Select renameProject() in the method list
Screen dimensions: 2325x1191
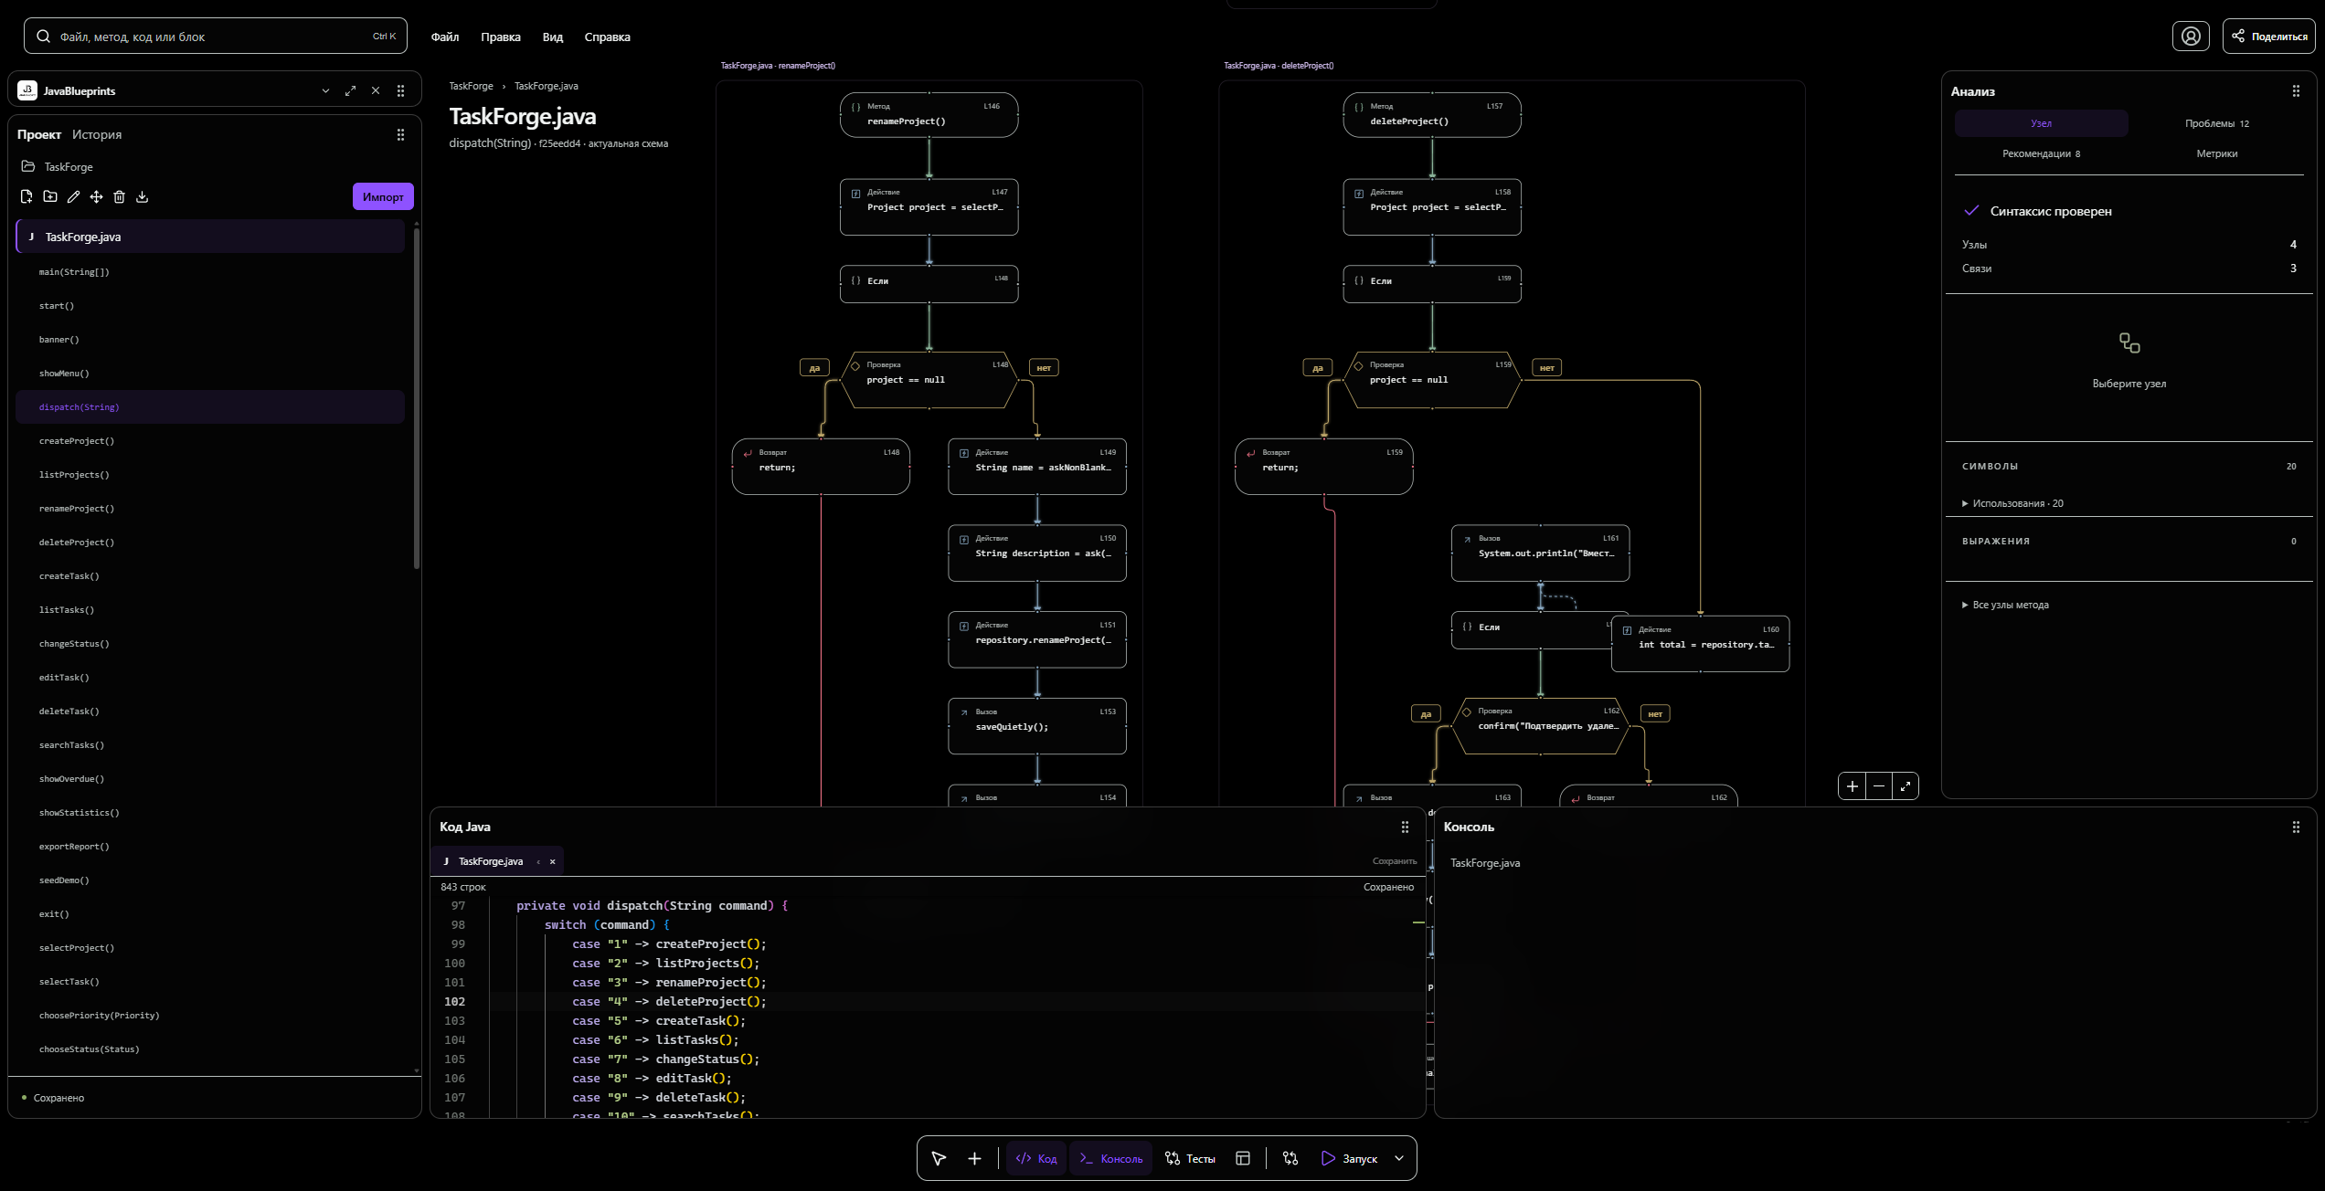tap(210, 509)
